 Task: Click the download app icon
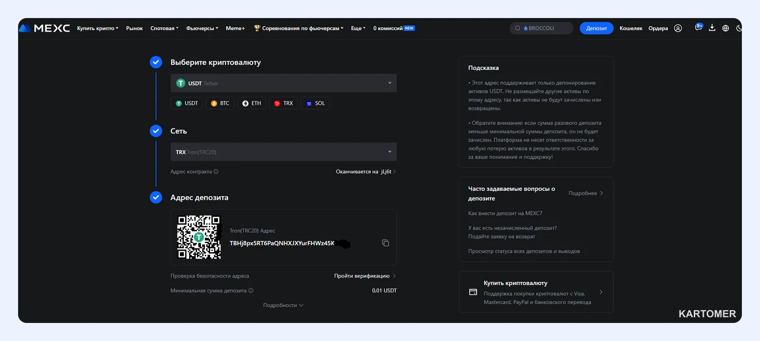[x=712, y=28]
